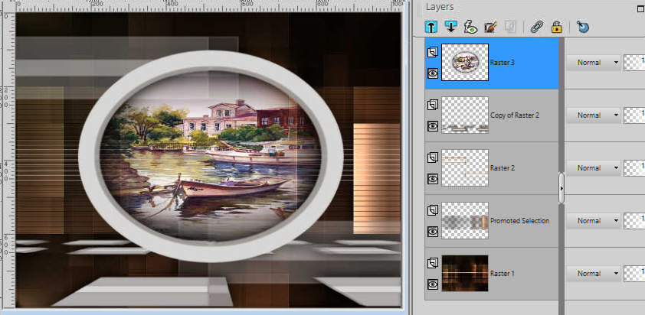Screen dimensions: 645x315
Task: Click the opacity field of Raster 3
Action: point(634,63)
